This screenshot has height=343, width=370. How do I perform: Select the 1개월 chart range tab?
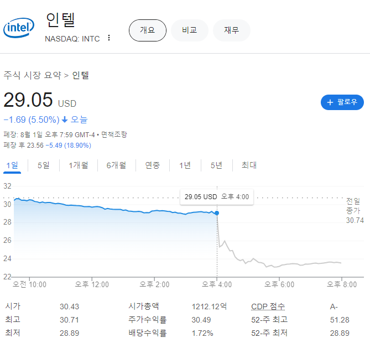pyautogui.click(x=79, y=165)
